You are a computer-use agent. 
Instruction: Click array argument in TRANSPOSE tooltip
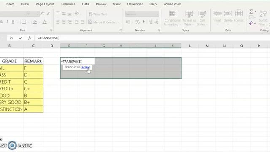click(85, 67)
